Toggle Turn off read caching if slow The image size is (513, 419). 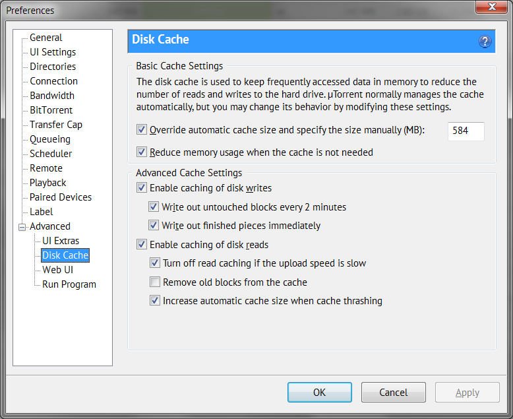155,263
